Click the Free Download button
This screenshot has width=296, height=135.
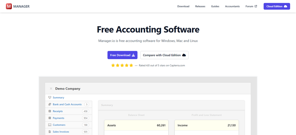[122, 55]
